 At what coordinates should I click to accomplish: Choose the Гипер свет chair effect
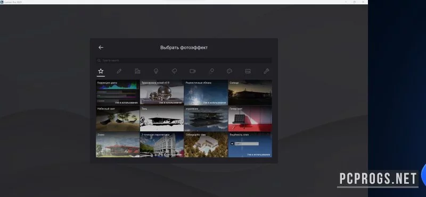point(250,118)
